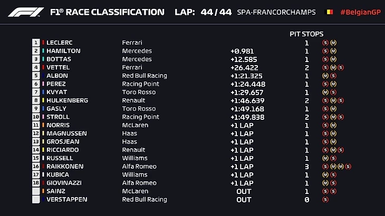Click Kubica's medium tyre icon
This screenshot has width=385, height=216.
(325, 175)
